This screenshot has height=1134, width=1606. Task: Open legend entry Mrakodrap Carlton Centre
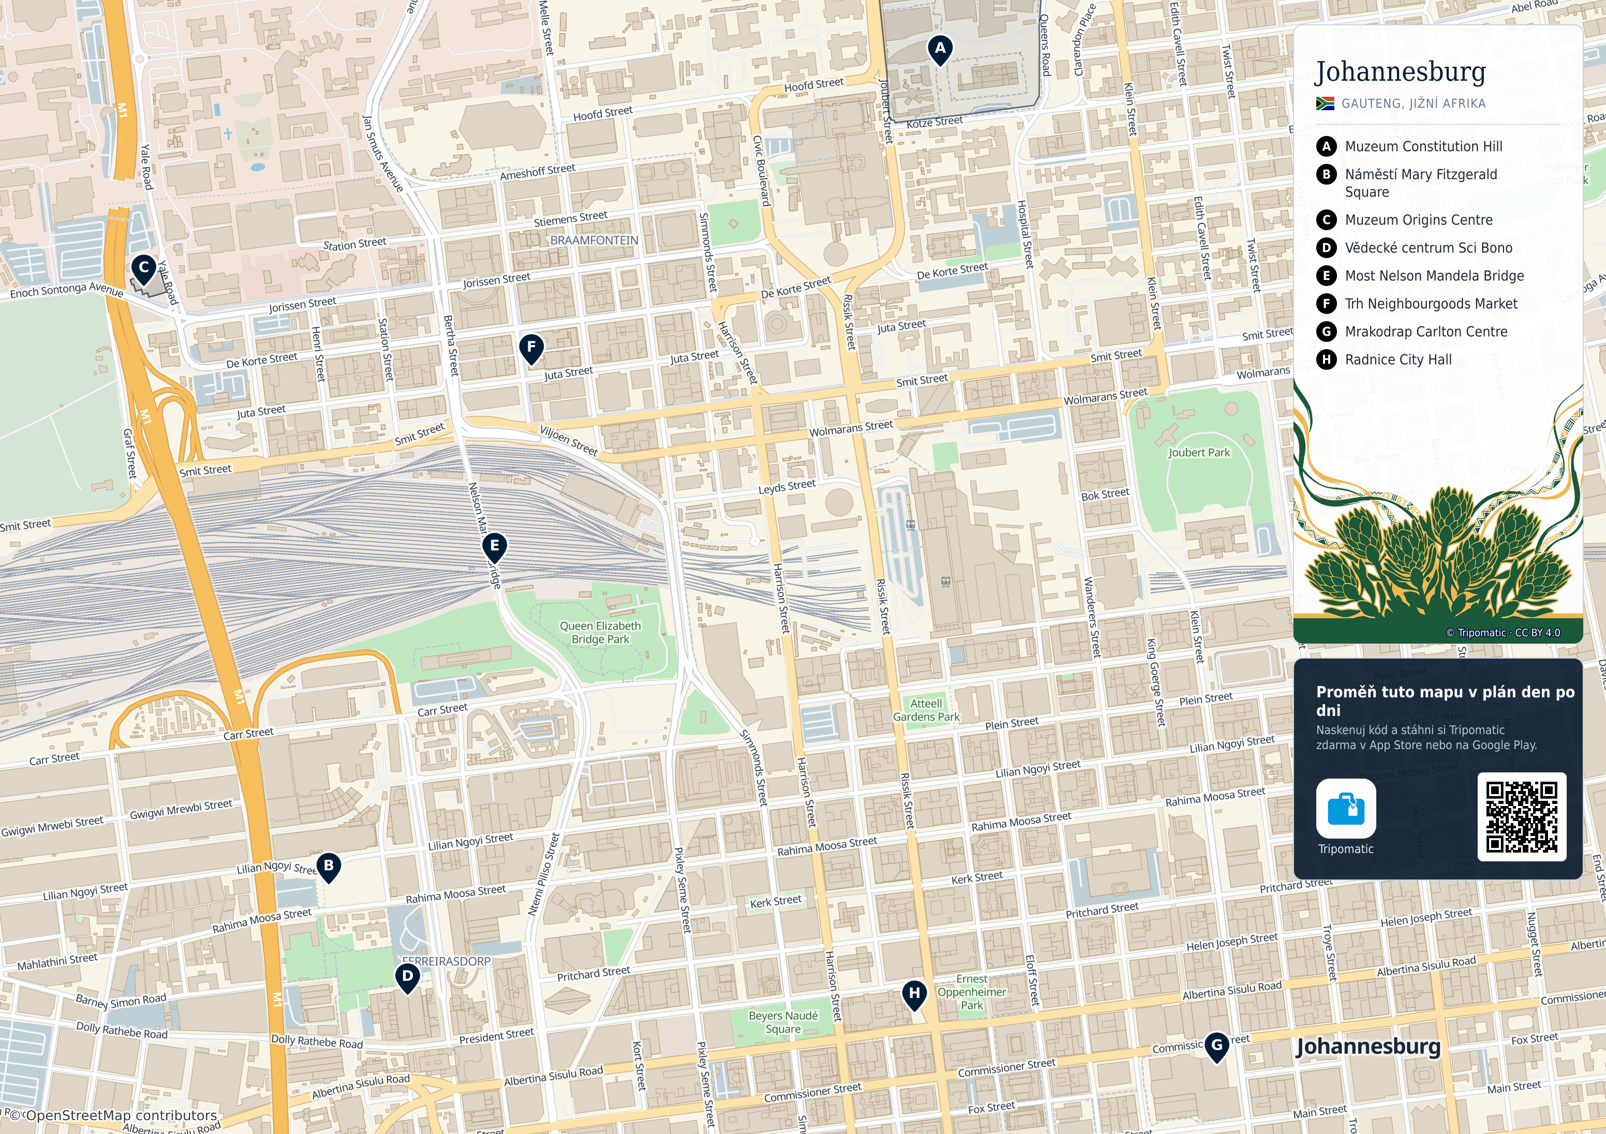(x=1426, y=332)
